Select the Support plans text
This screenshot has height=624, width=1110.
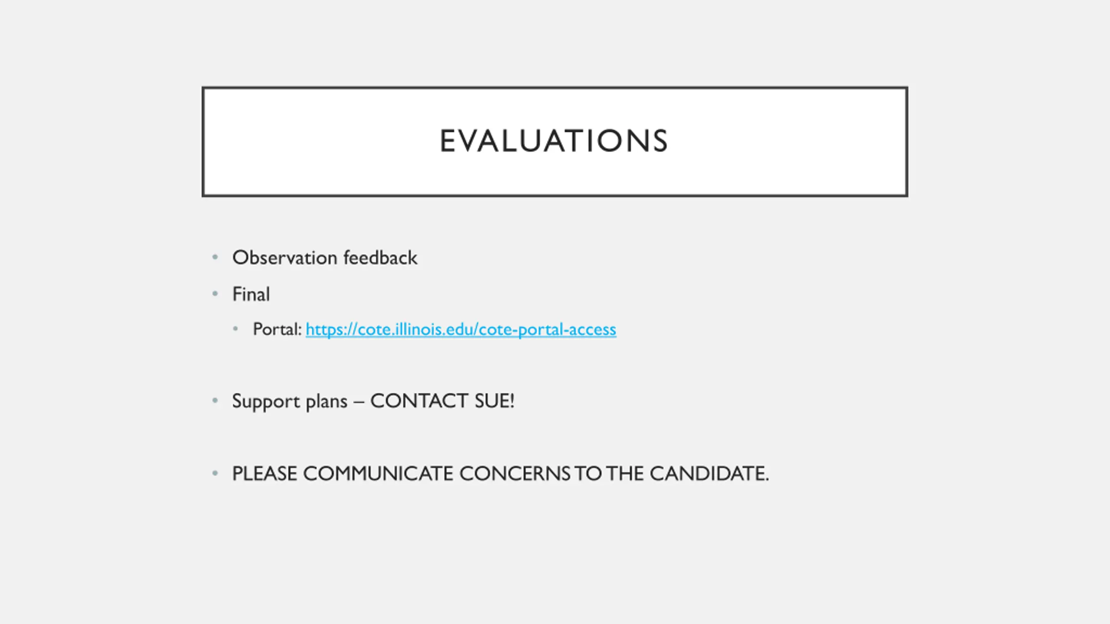click(289, 401)
